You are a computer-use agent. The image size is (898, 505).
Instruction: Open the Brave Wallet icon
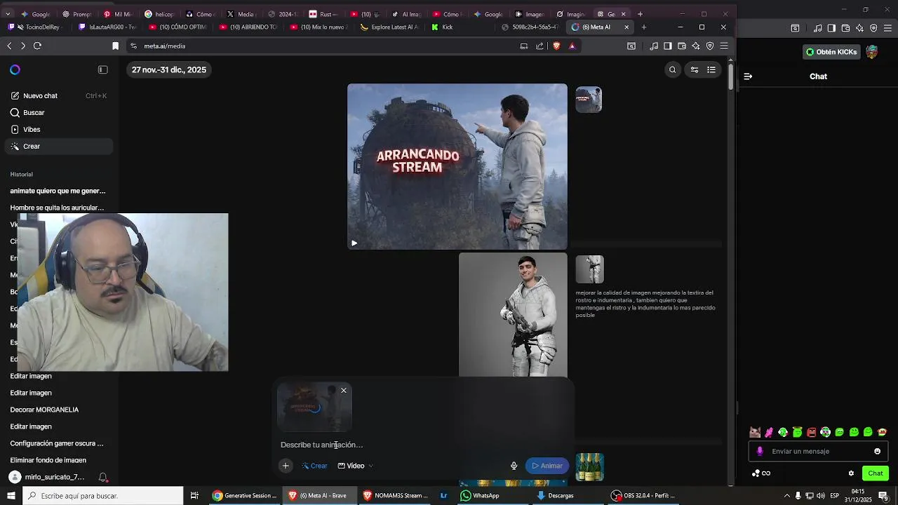682,46
